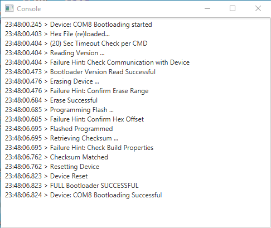
Task: Click the 'Erase Successful' log entry
Action: click(51, 100)
